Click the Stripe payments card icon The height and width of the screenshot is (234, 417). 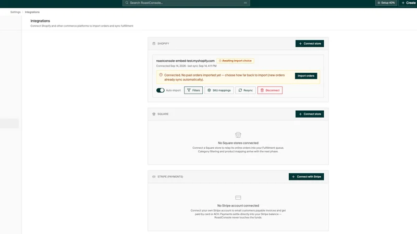pos(154,177)
